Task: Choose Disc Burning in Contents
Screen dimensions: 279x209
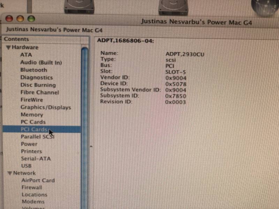Action: pos(38,85)
